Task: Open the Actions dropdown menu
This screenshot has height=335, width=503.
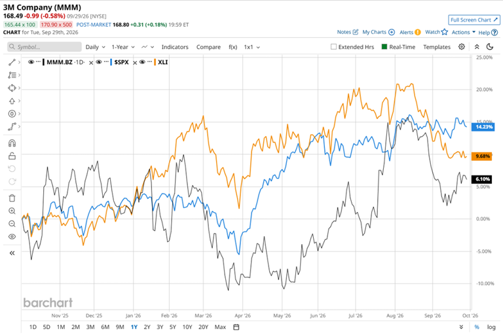Action: click(x=463, y=32)
